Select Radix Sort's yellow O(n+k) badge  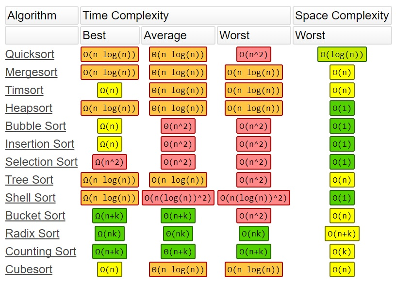342,234
